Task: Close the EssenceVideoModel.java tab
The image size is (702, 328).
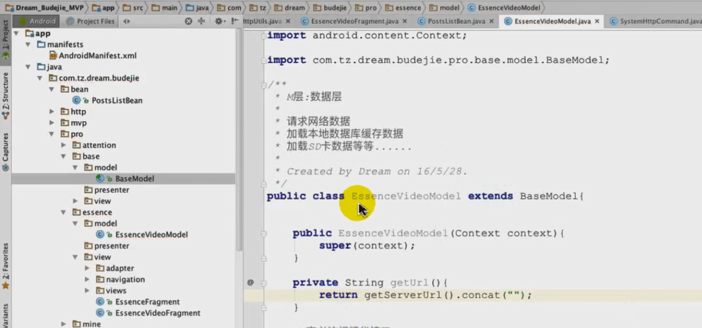Action: (597, 21)
